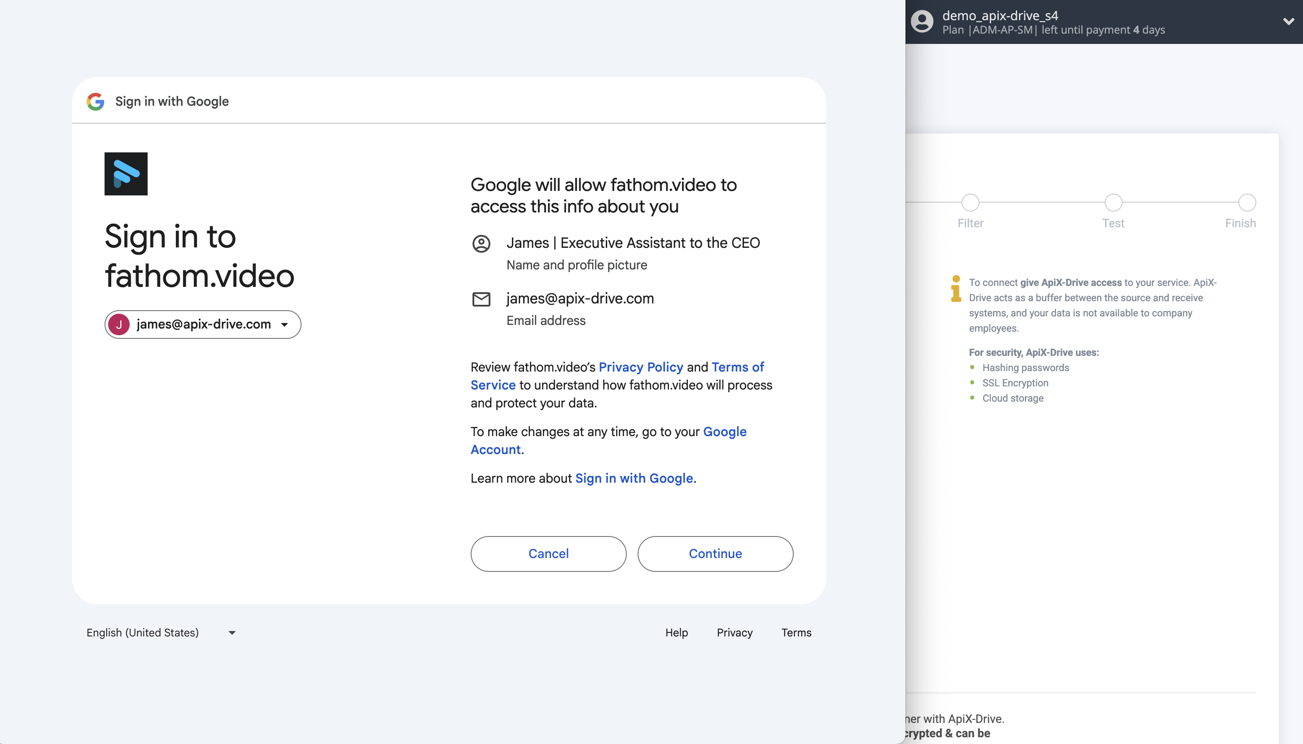The width and height of the screenshot is (1303, 744).
Task: Select the Test step circle
Action: [x=1113, y=202]
